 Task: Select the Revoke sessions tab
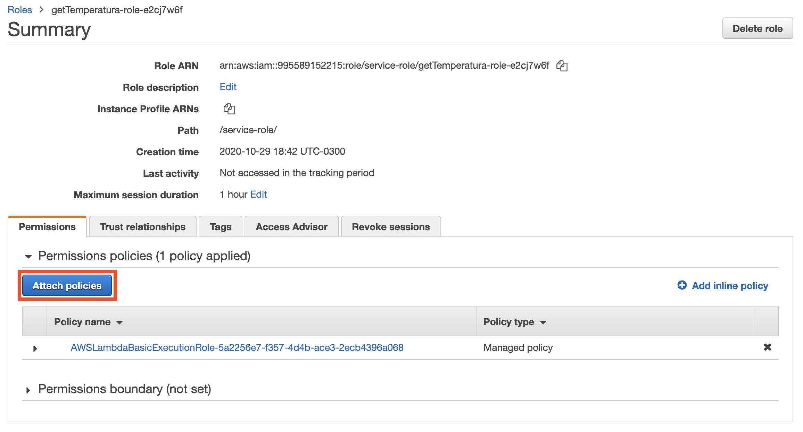pos(391,227)
